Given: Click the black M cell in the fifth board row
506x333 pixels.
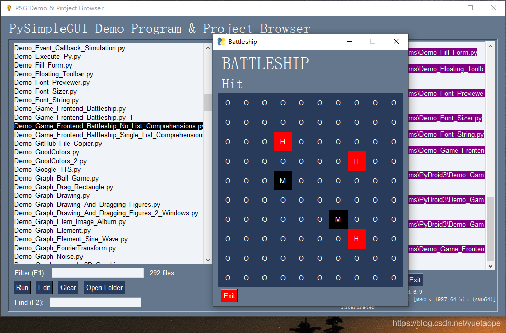Looking at the screenshot, I should point(282,181).
